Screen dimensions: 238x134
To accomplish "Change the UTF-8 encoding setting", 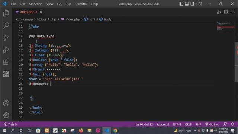I will [x=177, y=124].
